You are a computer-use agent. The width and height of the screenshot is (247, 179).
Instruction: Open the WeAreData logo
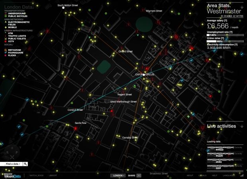[12, 176]
